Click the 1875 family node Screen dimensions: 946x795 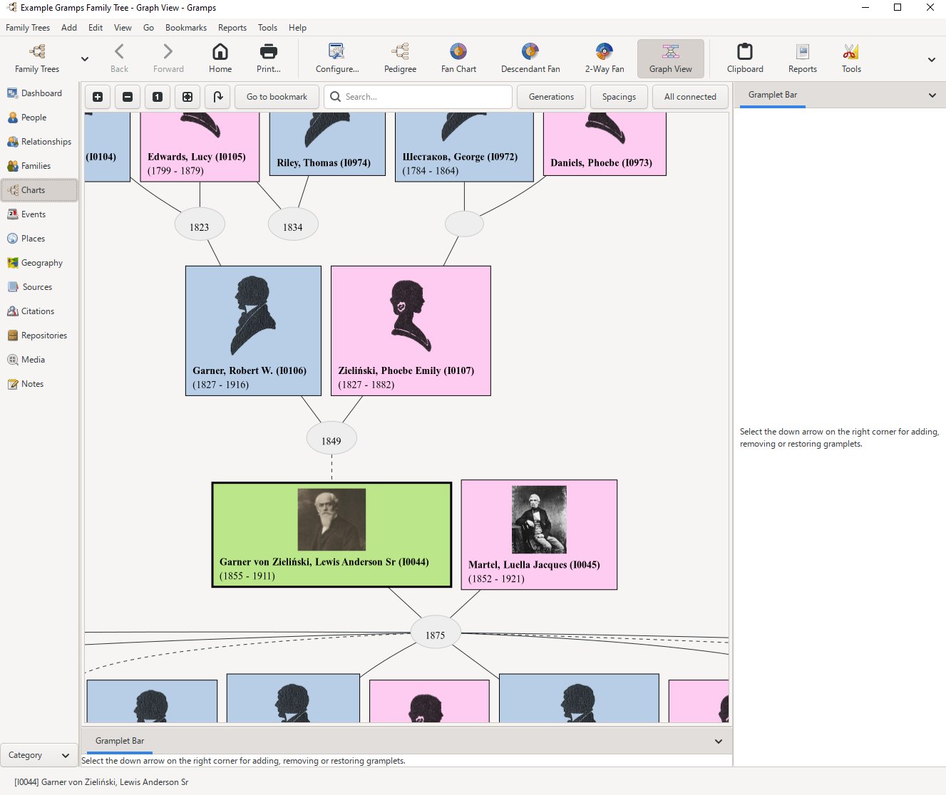tap(436, 633)
